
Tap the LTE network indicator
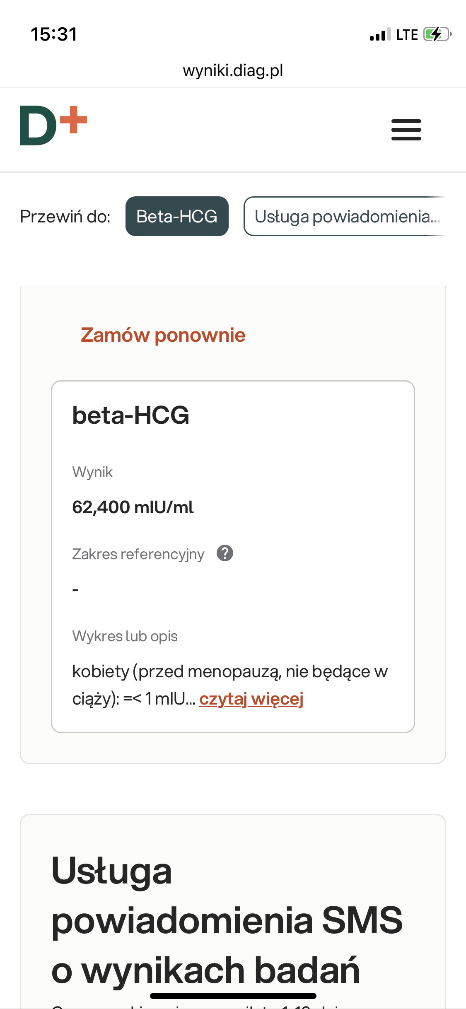[x=407, y=35]
